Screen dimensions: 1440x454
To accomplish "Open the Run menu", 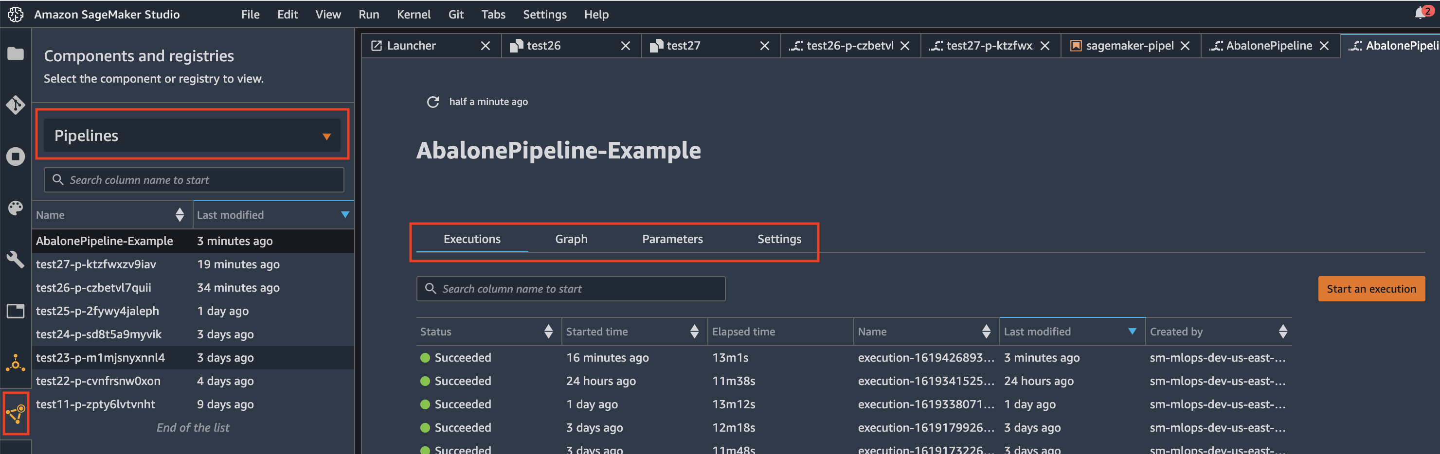I will pos(369,15).
